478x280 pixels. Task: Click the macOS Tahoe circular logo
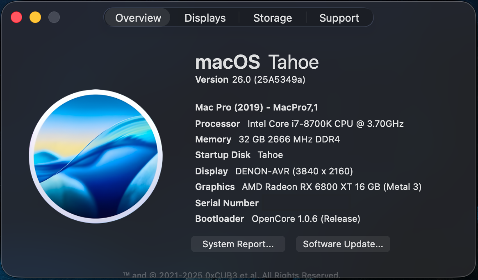(x=96, y=156)
